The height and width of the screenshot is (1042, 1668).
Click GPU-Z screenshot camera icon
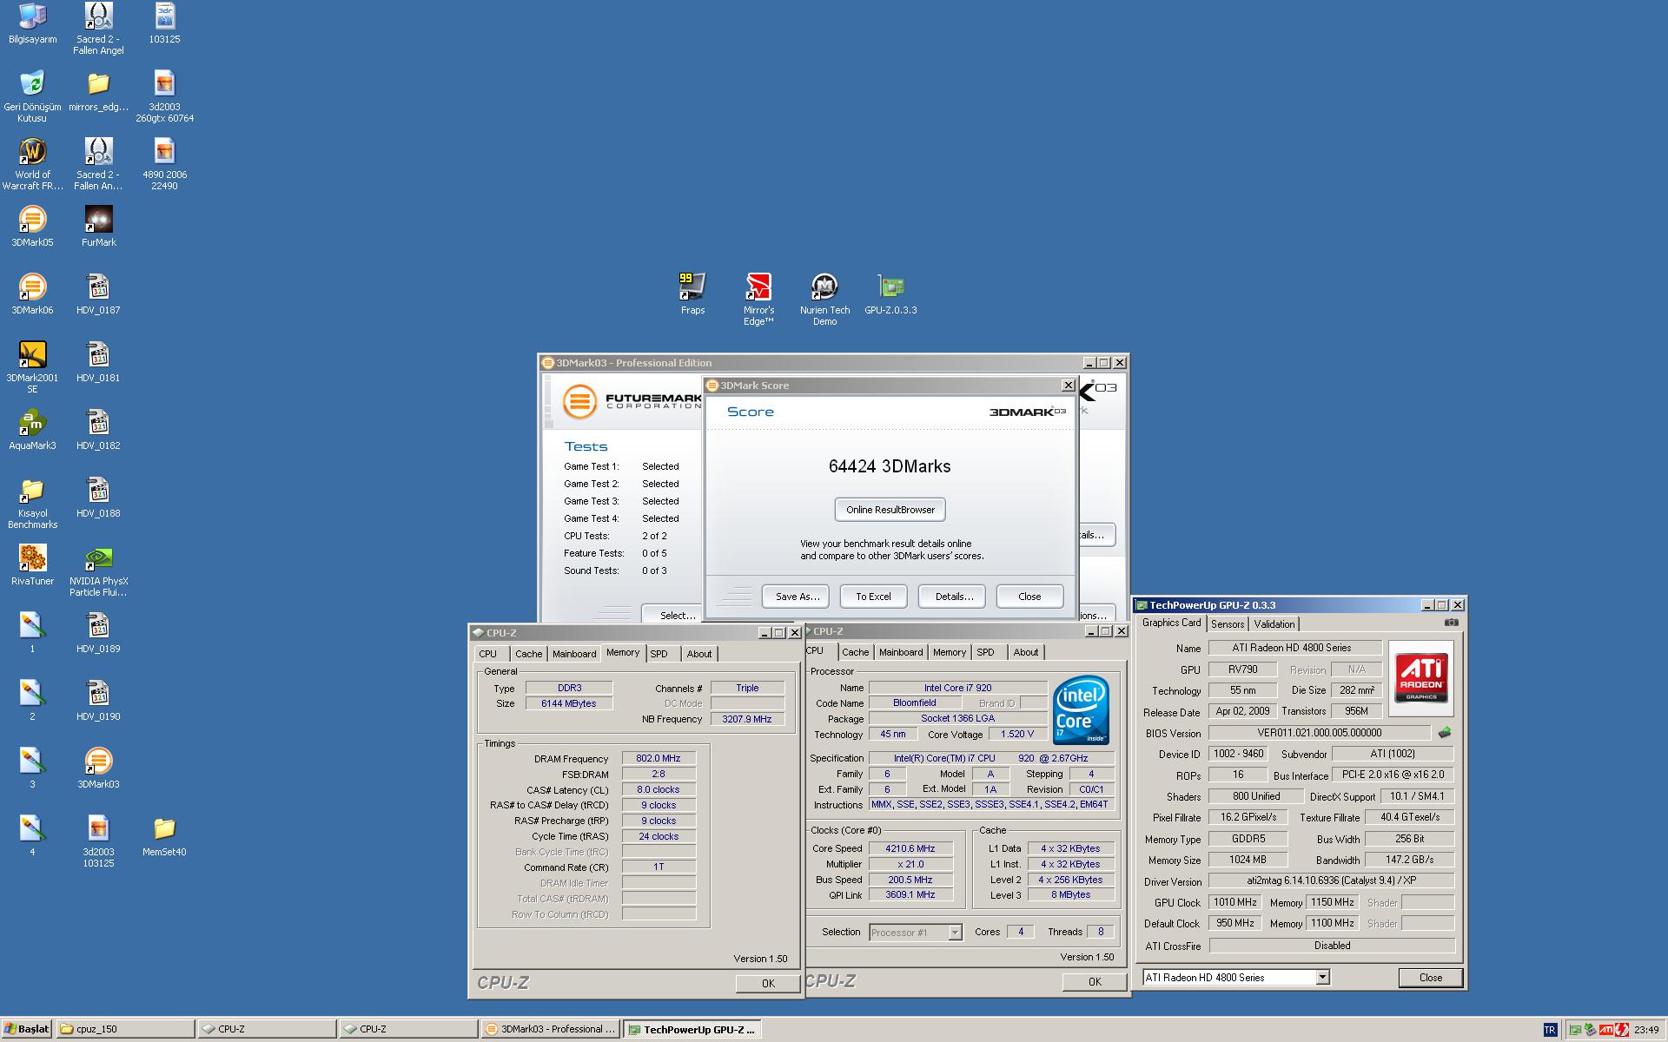[1451, 623]
